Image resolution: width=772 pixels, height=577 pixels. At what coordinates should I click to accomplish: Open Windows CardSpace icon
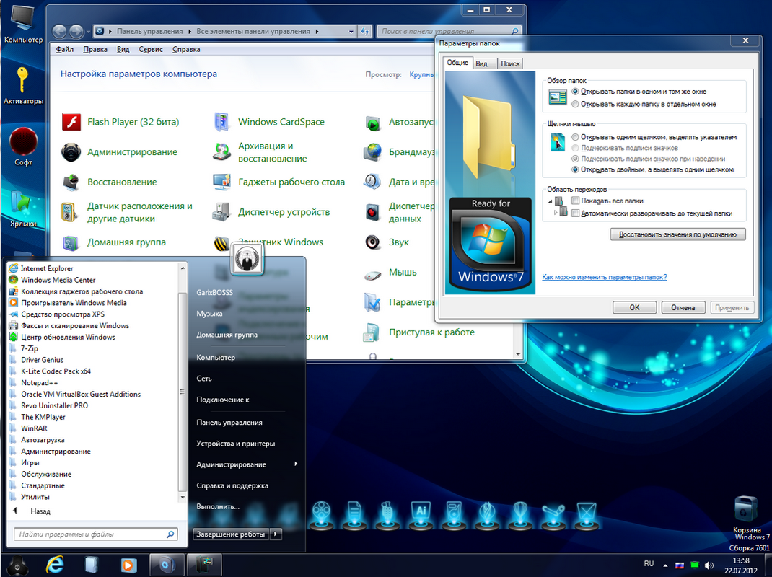pyautogui.click(x=221, y=122)
